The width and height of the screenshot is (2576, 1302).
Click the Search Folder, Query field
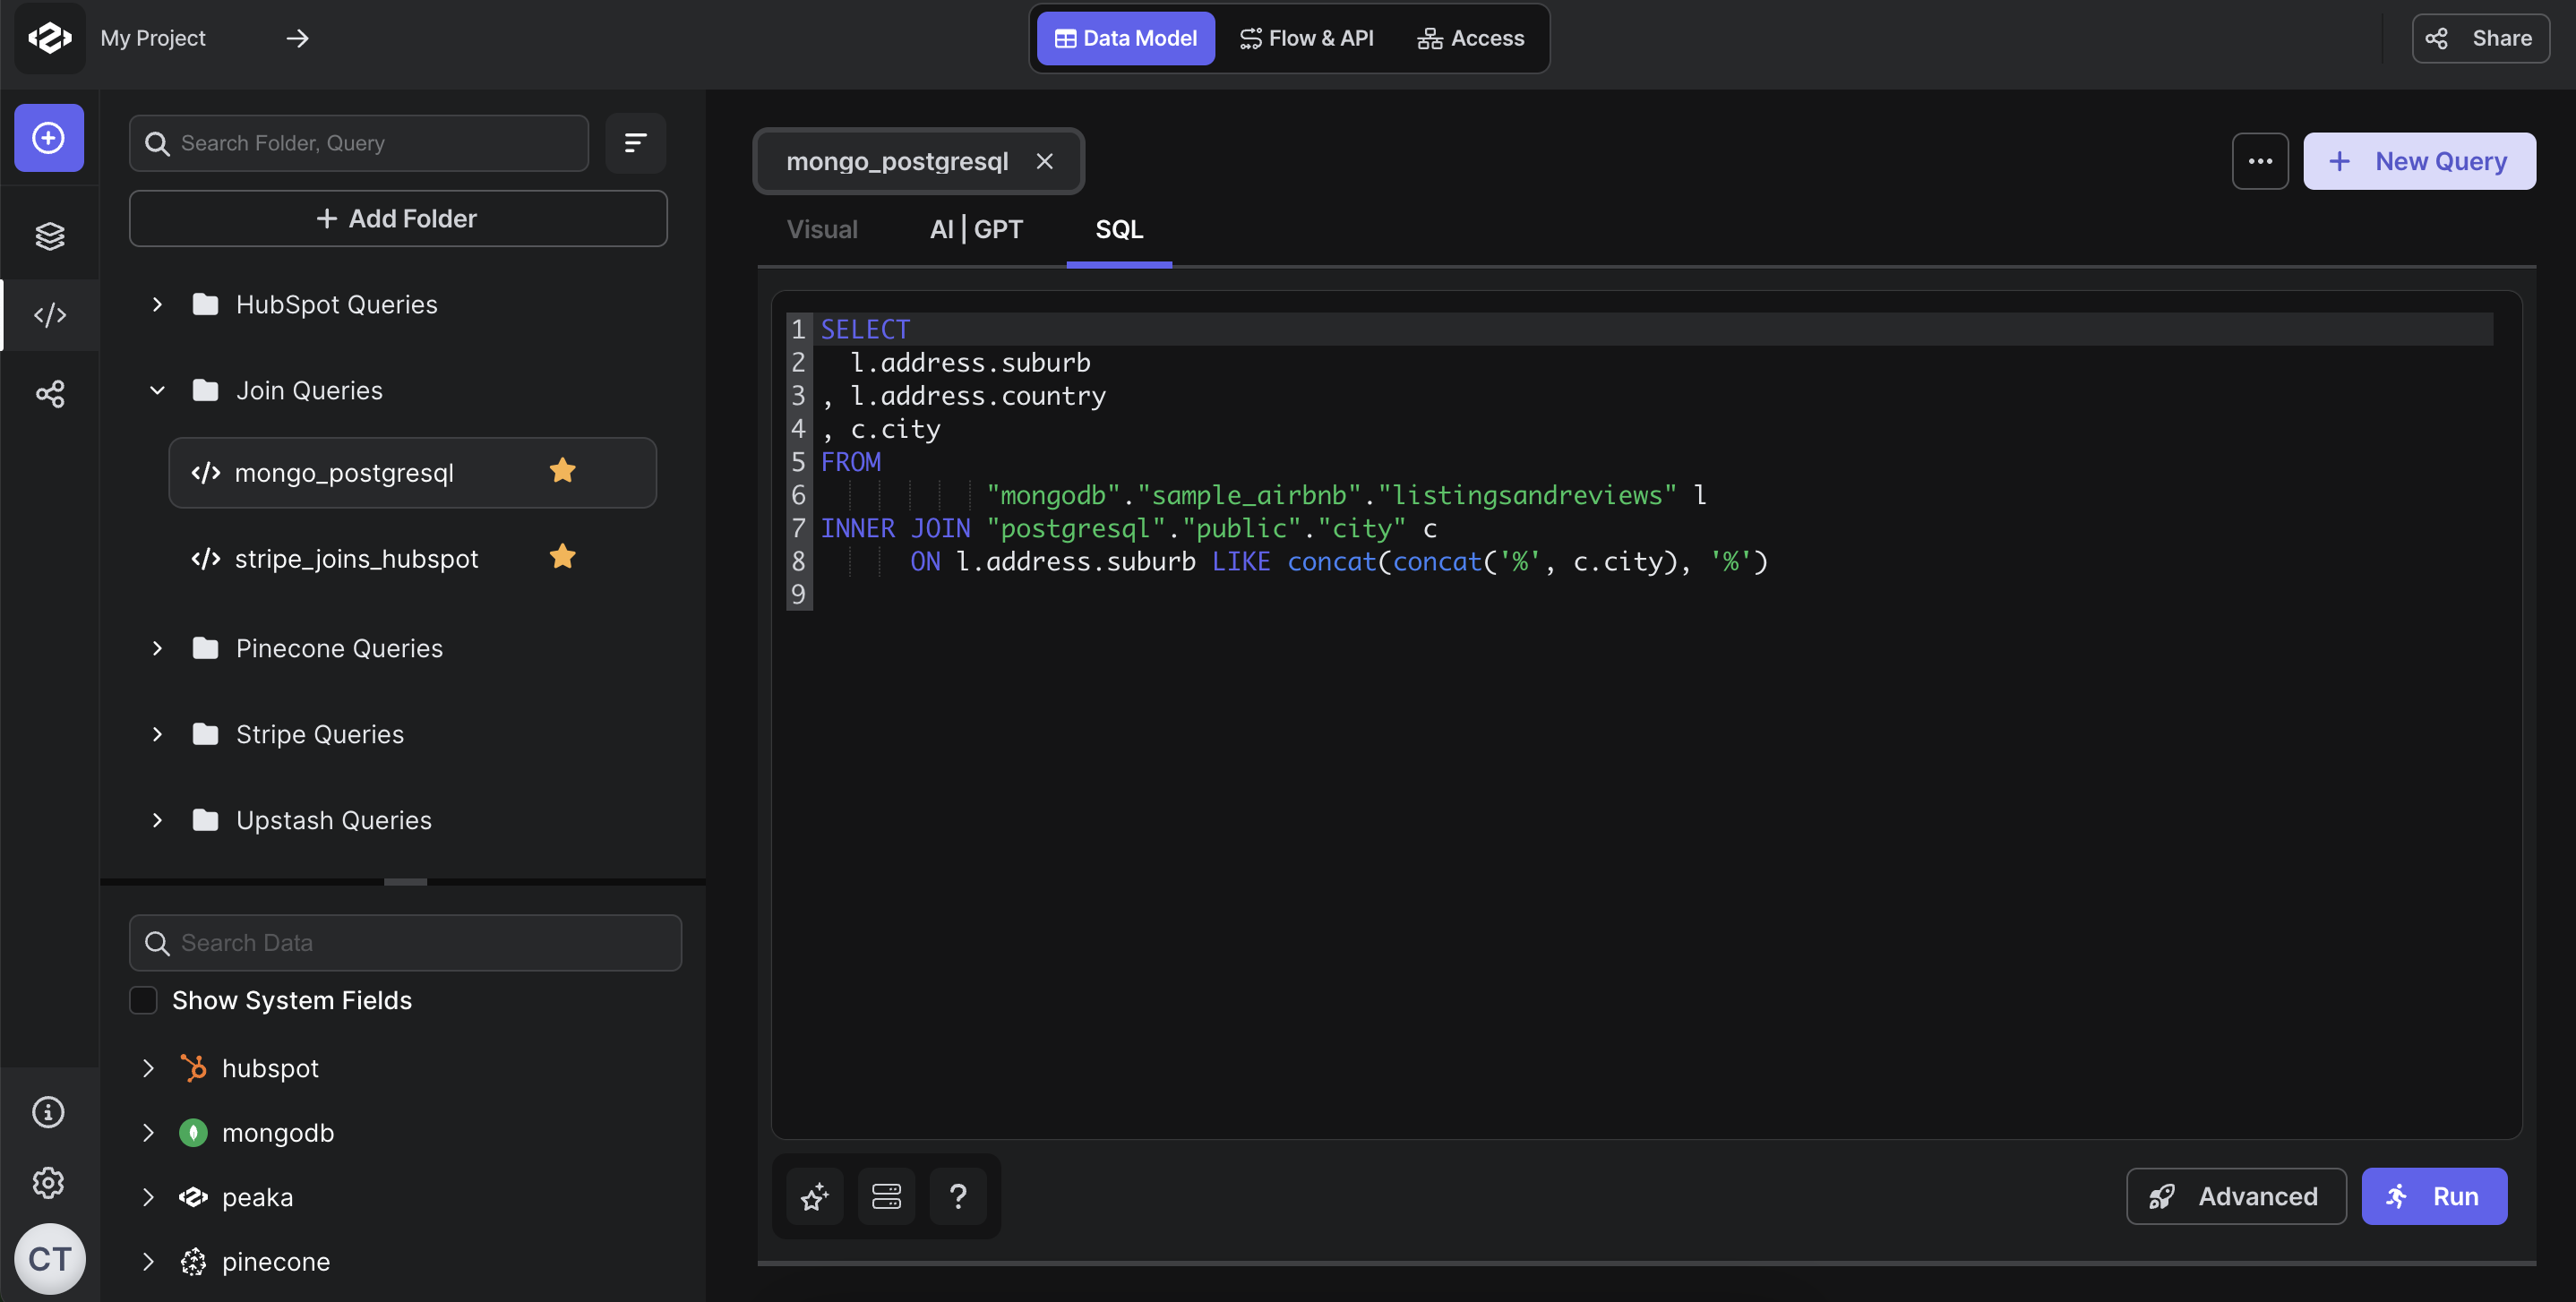click(359, 143)
